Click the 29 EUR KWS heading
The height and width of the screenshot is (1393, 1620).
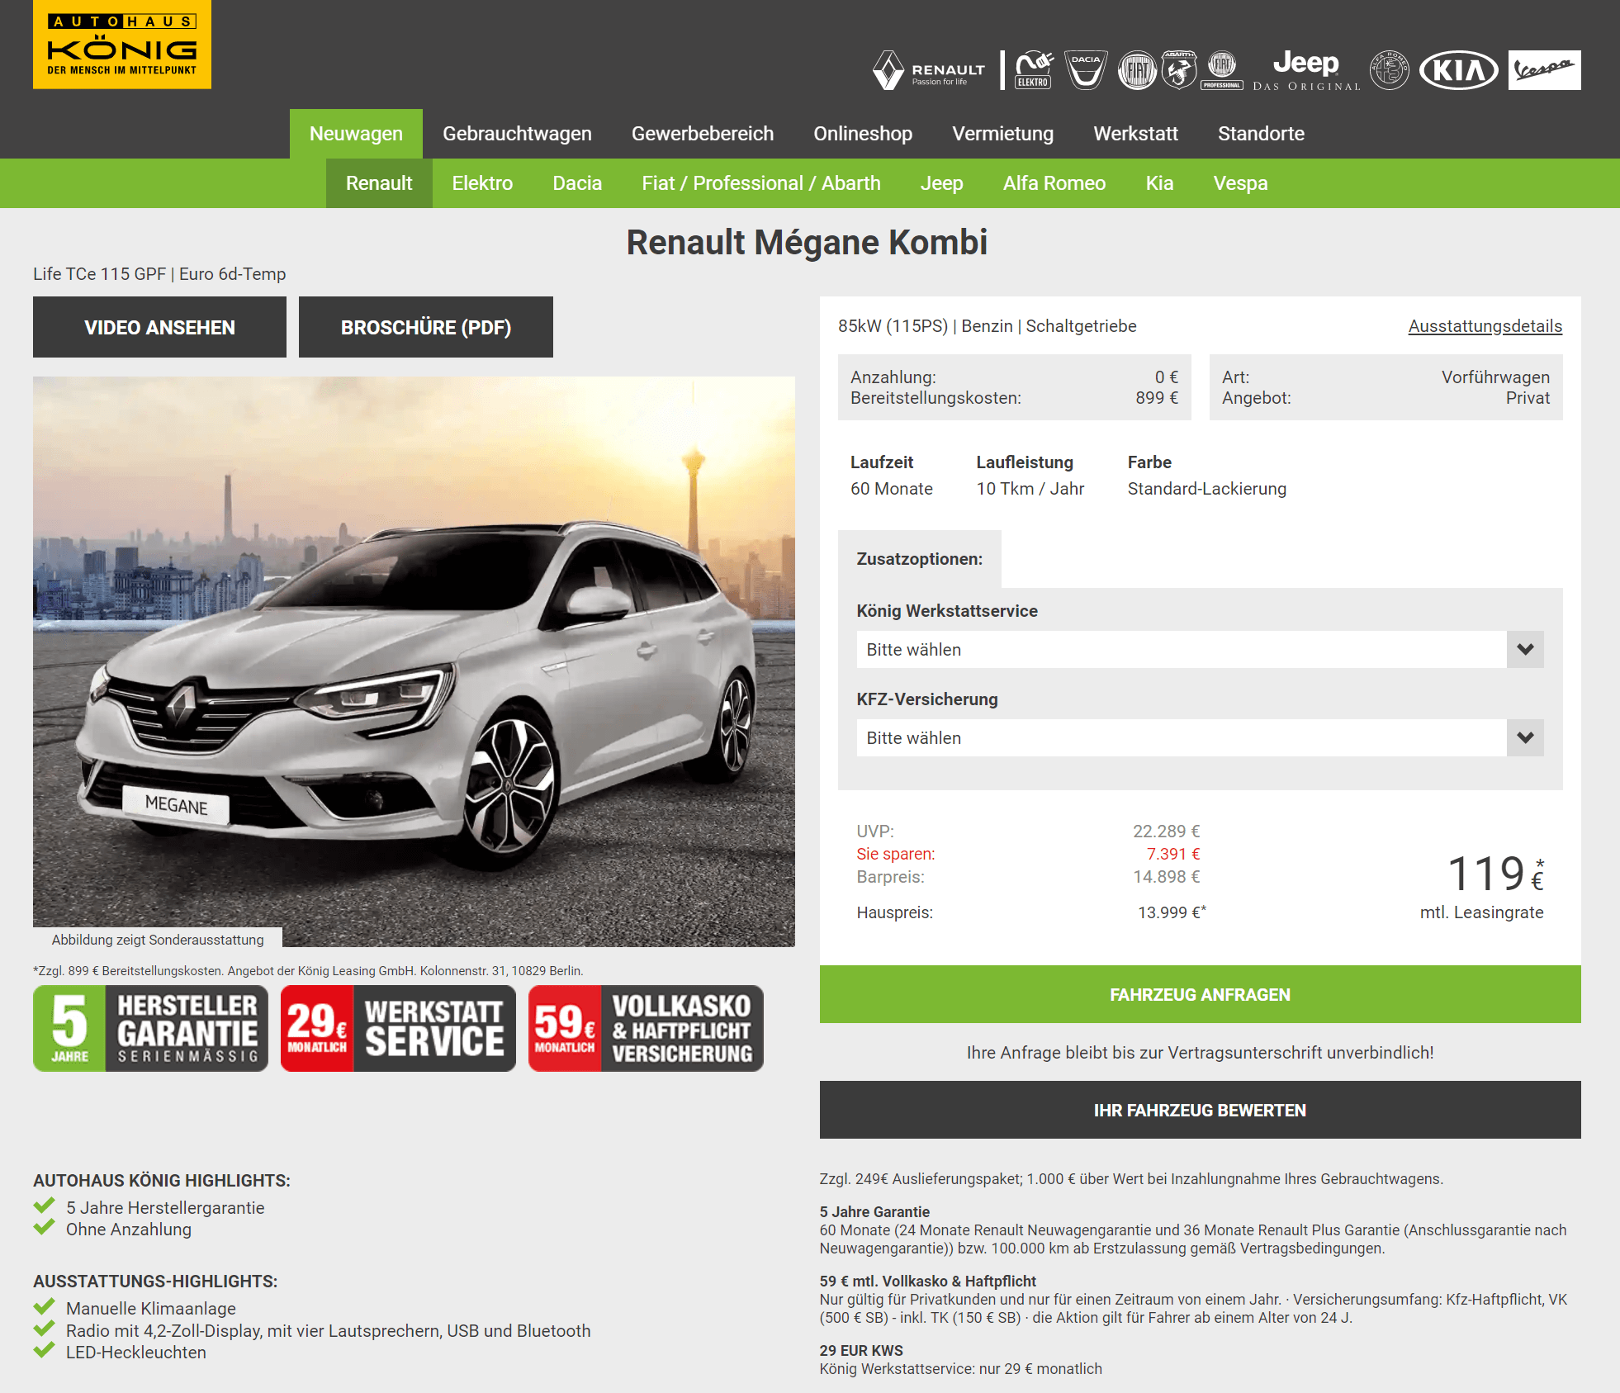click(x=861, y=1351)
